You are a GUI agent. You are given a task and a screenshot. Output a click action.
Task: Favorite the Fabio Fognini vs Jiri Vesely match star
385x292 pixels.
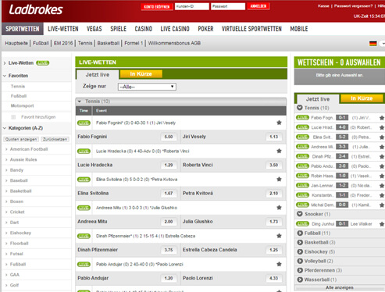(x=279, y=123)
